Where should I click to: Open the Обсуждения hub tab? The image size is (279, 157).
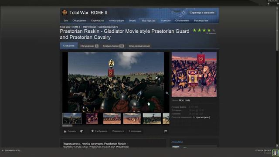point(79,20)
